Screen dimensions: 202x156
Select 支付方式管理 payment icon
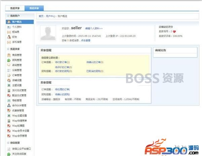[9, 90]
